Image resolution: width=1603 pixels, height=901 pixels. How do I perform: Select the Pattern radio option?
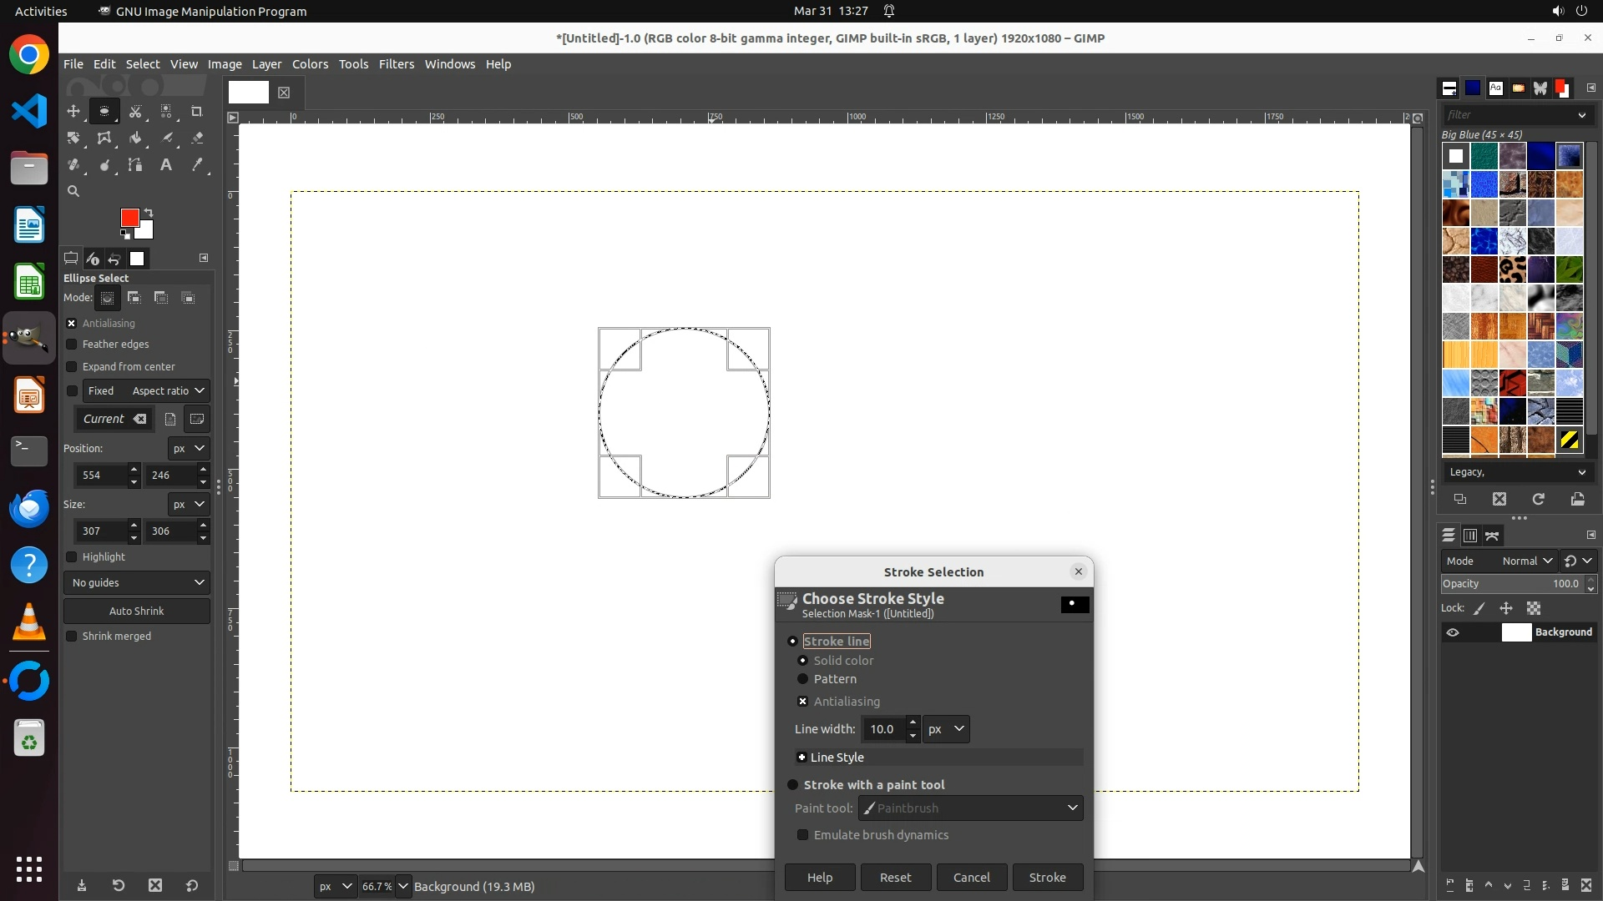click(x=803, y=679)
